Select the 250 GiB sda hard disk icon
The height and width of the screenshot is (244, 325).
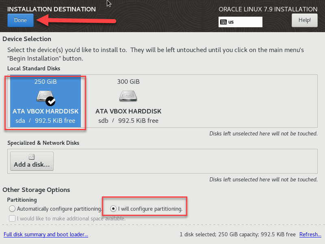(45, 96)
